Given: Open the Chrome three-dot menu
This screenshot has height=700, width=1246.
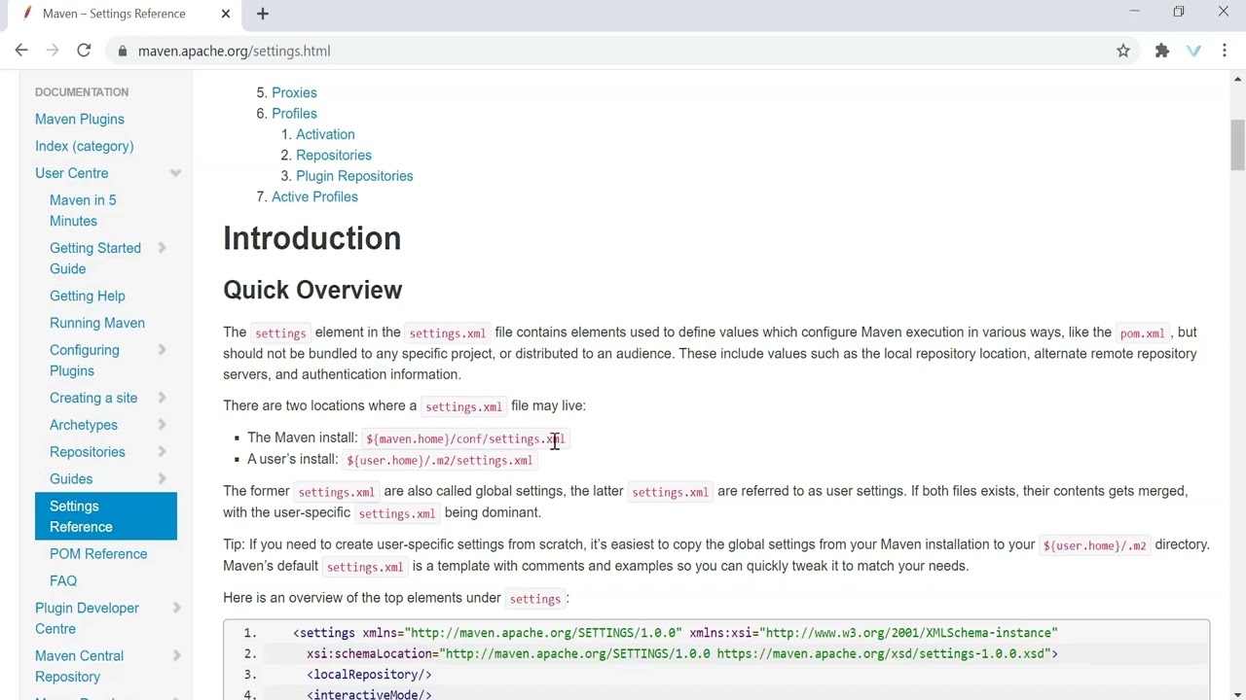Looking at the screenshot, I should pyautogui.click(x=1225, y=51).
